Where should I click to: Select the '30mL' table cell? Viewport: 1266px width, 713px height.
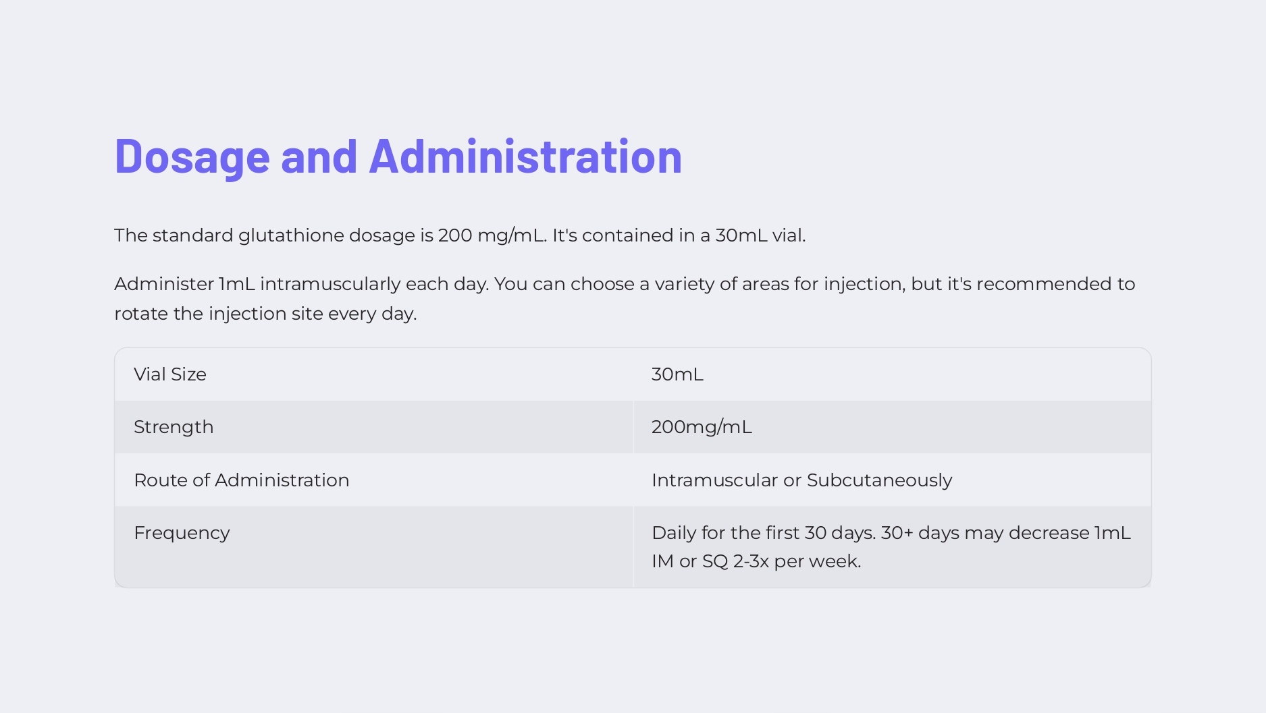[677, 374]
